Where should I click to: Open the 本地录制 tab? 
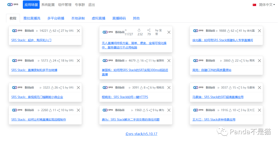(78, 18)
